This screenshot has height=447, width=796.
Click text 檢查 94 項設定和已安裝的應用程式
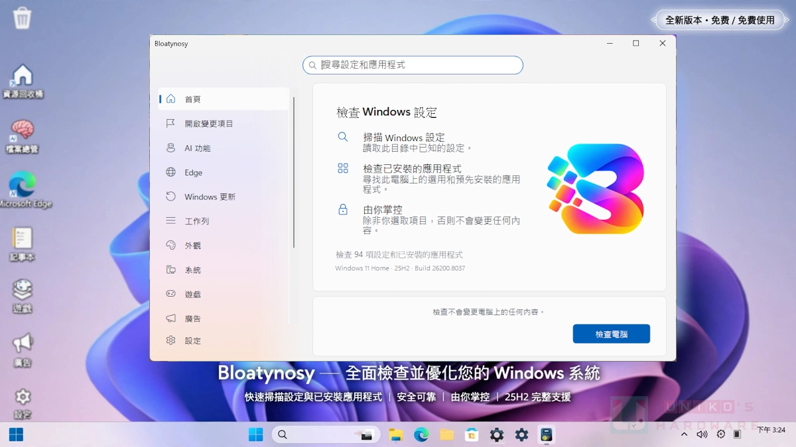pos(399,255)
